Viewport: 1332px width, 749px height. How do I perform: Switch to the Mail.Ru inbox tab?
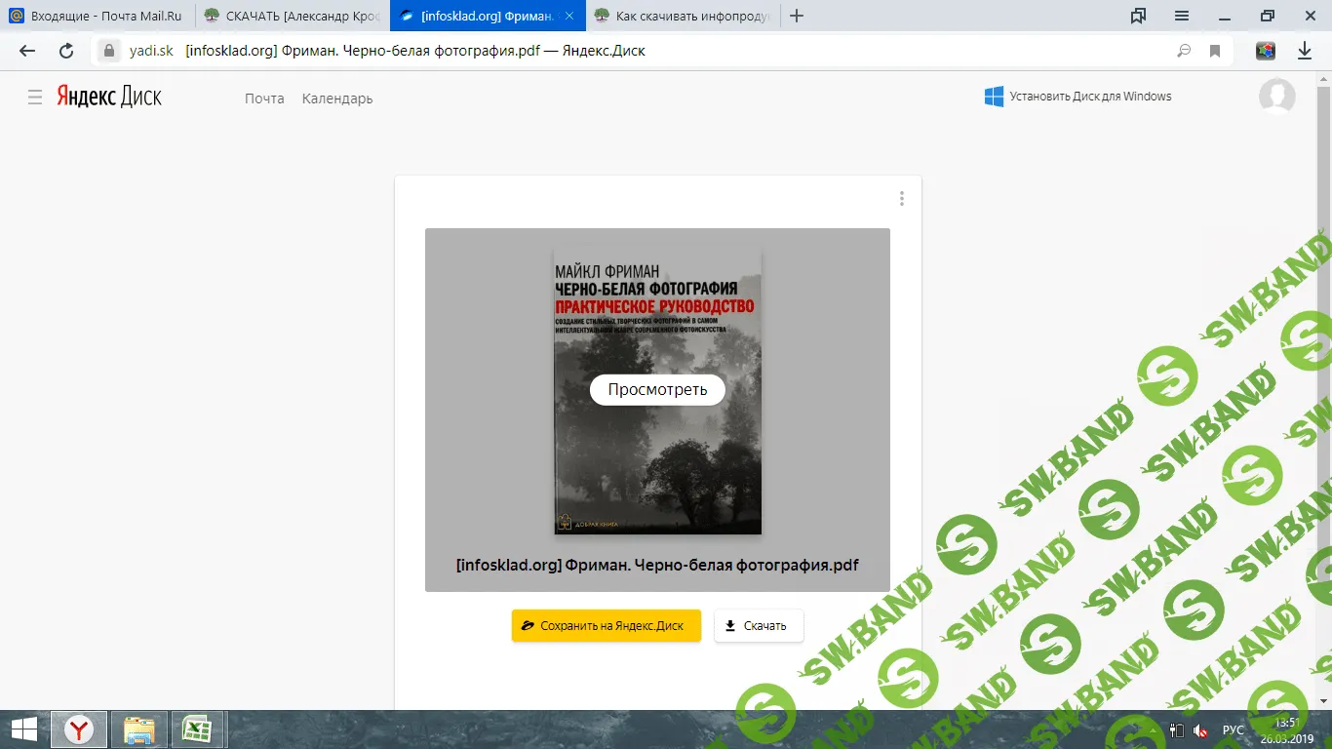[98, 16]
